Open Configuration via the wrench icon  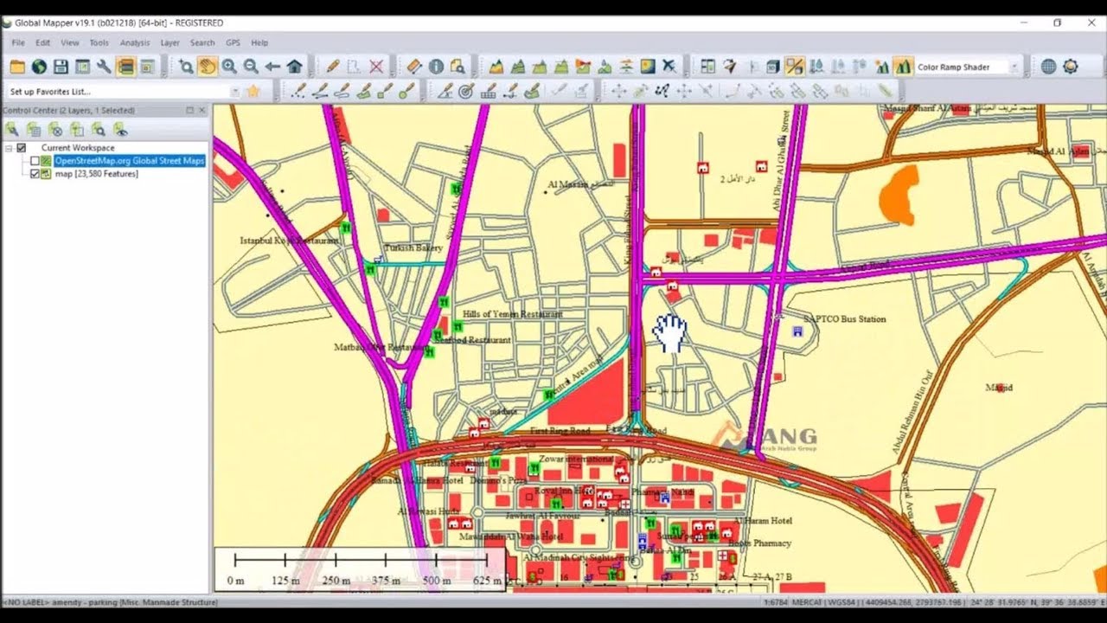pos(104,67)
